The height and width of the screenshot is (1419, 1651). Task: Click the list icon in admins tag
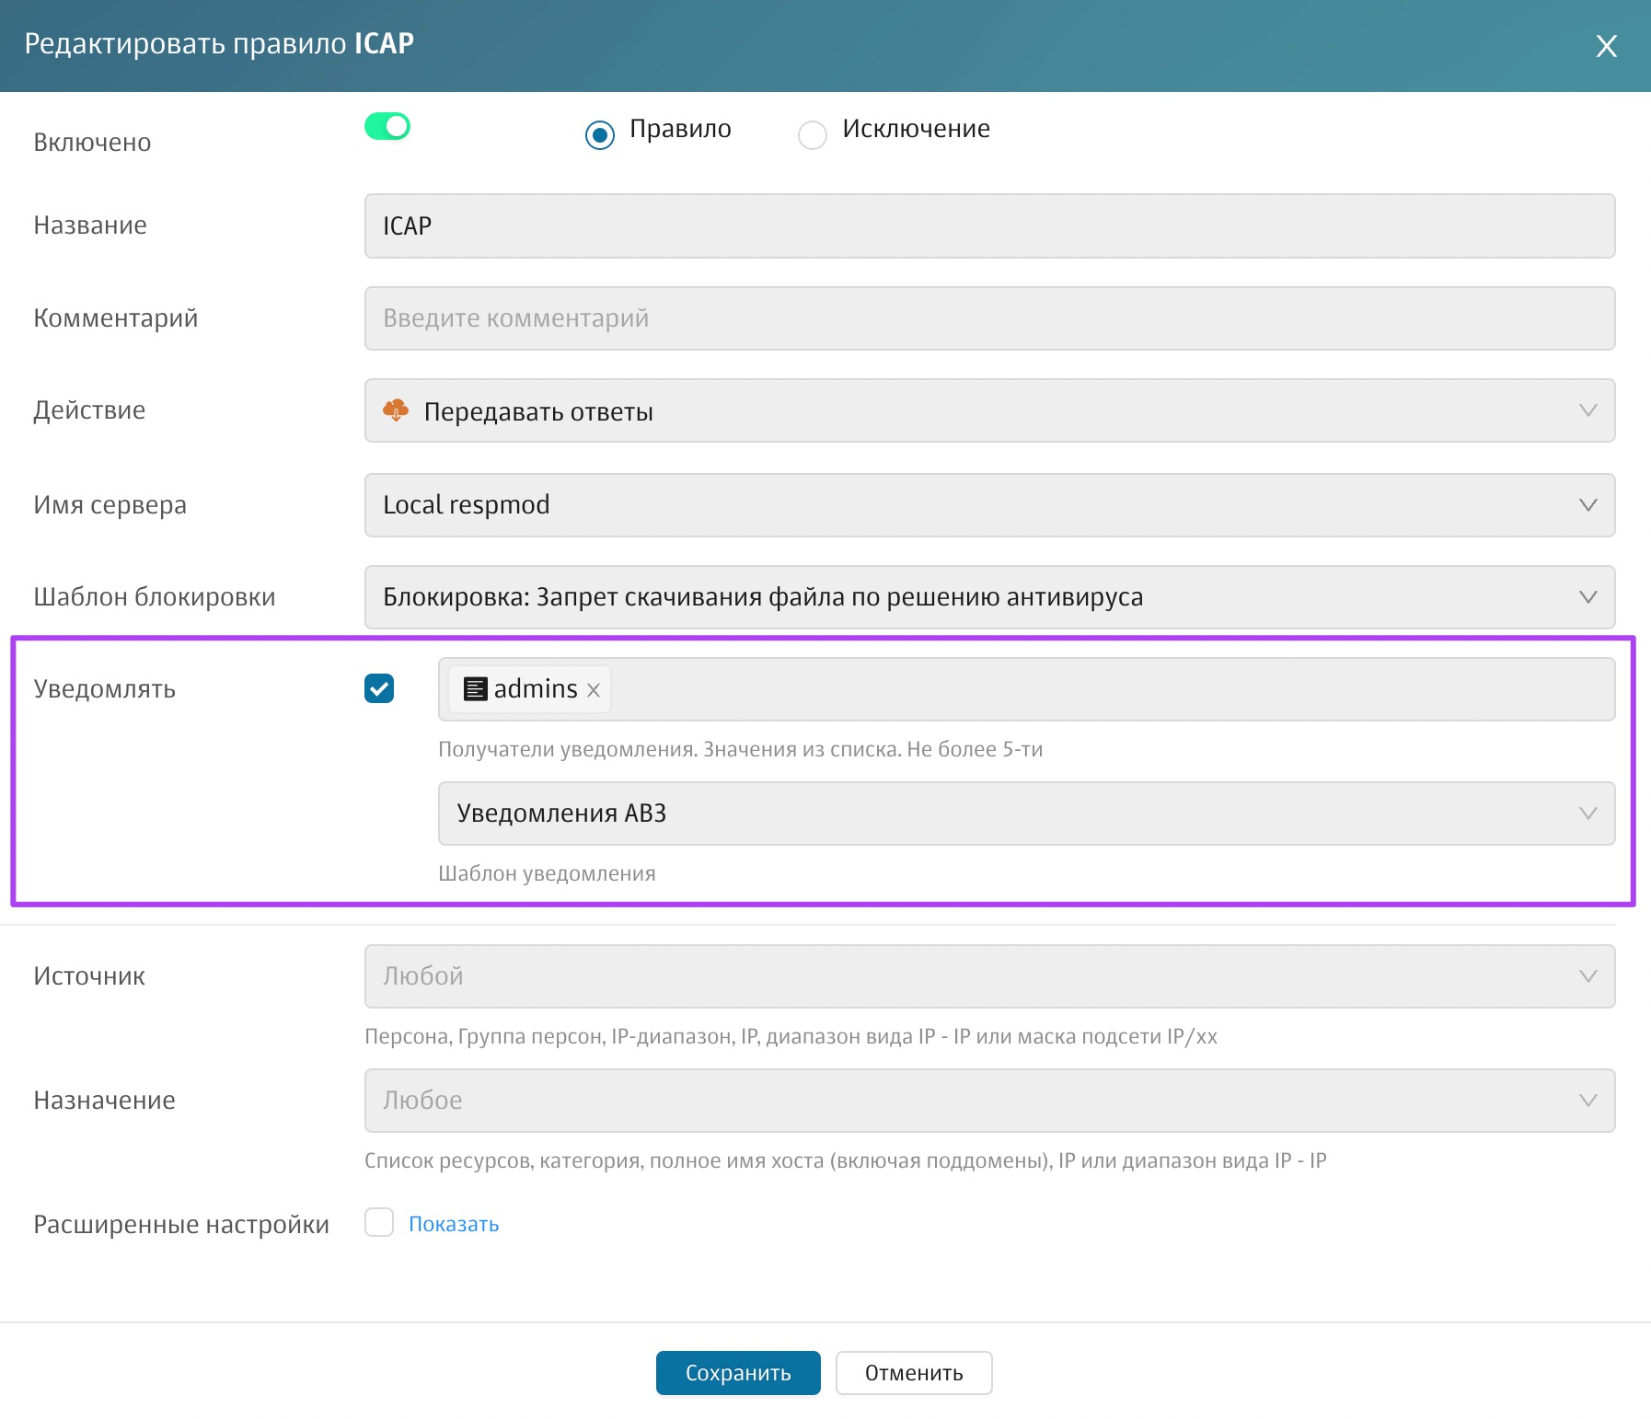(475, 689)
